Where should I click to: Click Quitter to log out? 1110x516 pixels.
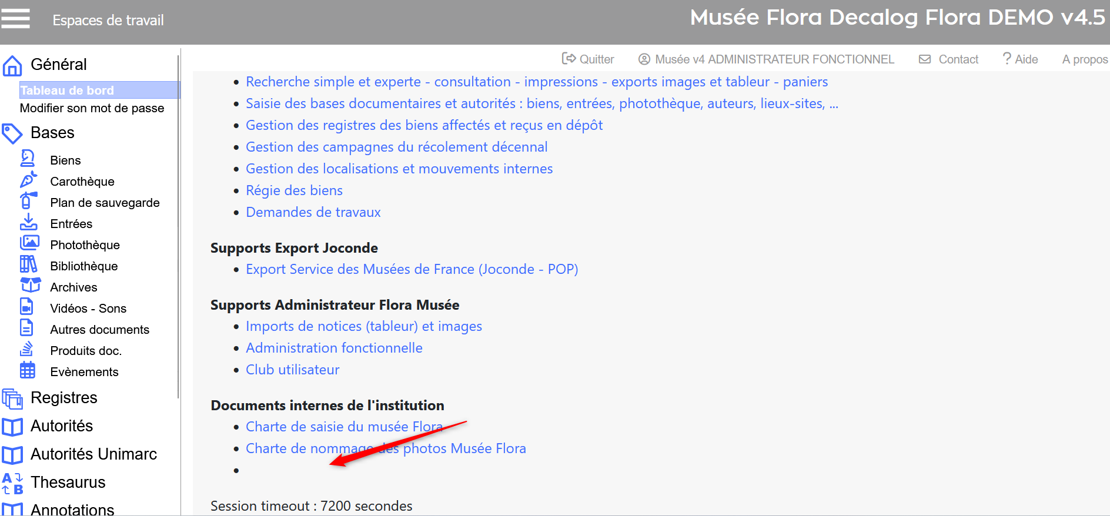pos(588,59)
